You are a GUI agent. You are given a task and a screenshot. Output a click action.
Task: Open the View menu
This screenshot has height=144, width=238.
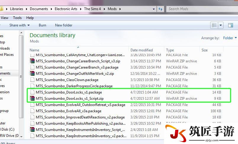tap(4, 18)
